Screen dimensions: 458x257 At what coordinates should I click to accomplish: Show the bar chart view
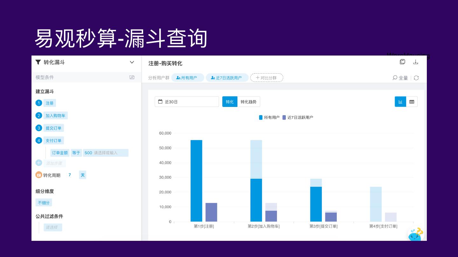tap(400, 102)
